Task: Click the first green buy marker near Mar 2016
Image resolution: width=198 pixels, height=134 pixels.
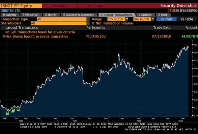Action: [8, 113]
